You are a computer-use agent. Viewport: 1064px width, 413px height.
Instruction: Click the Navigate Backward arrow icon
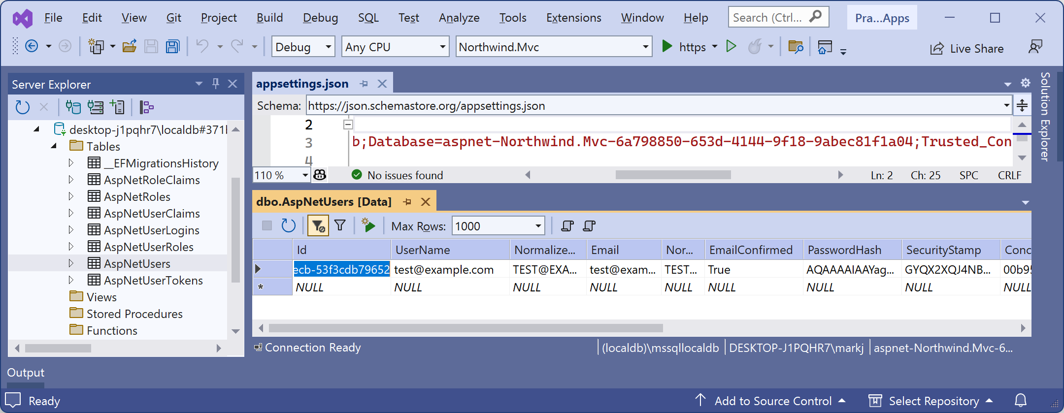[32, 46]
